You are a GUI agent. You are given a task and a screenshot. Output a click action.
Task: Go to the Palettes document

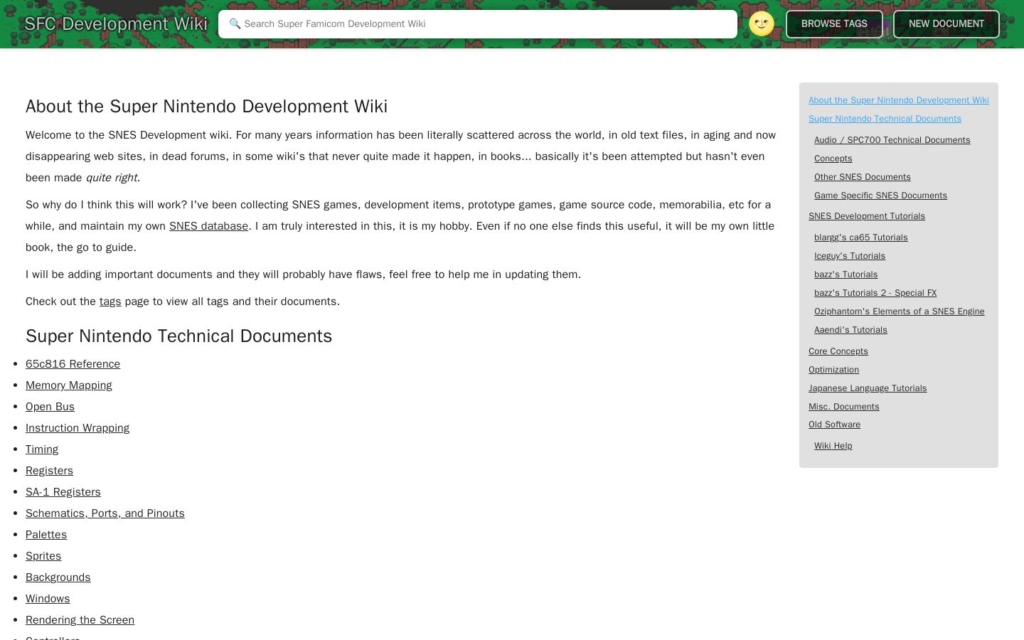[x=46, y=535]
